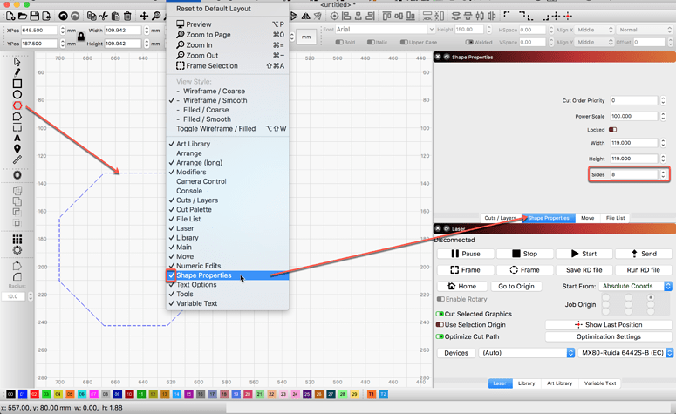The width and height of the screenshot is (676, 414).
Task: Open the Align Y Middle dropdown
Action: [595, 42]
